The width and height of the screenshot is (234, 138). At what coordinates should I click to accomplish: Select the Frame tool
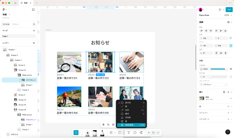pyautogui.click(x=111, y=133)
